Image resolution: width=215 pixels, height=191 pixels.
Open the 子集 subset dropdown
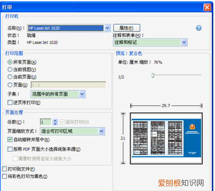pos(82,94)
